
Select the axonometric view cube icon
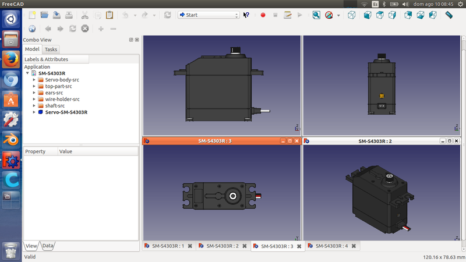click(x=352, y=15)
